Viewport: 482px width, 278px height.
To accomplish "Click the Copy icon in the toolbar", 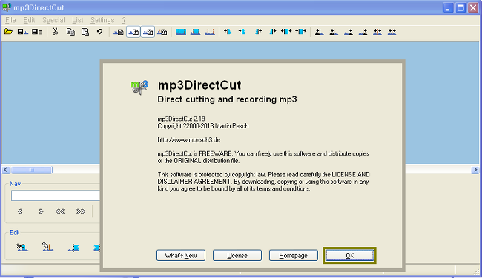I will [x=70, y=32].
